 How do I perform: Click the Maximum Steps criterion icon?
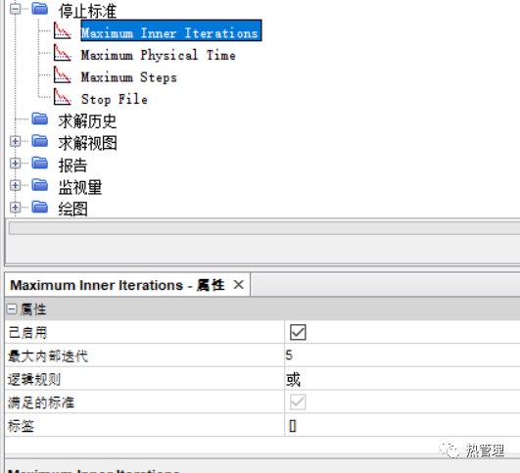point(63,74)
